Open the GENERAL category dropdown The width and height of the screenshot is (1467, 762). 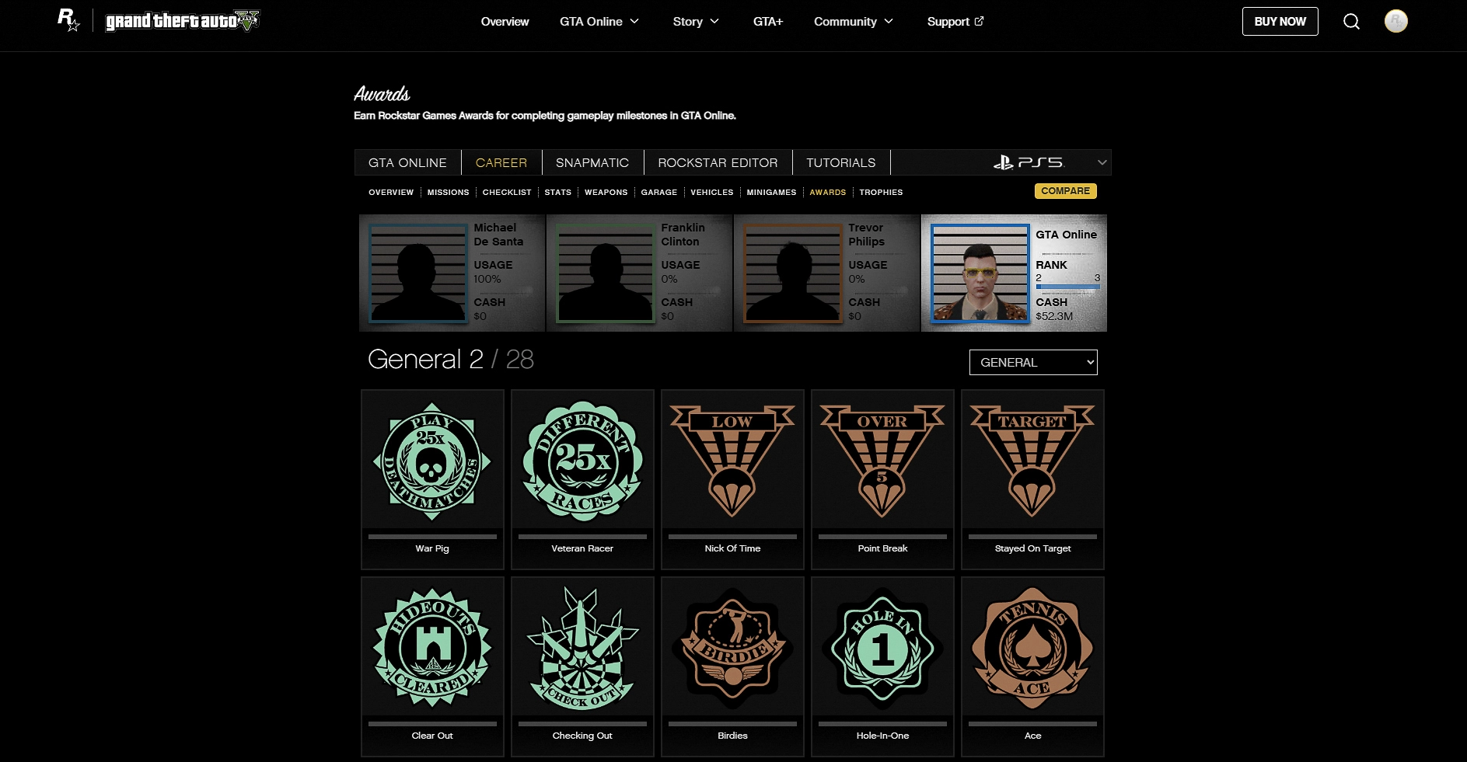[x=1033, y=362]
